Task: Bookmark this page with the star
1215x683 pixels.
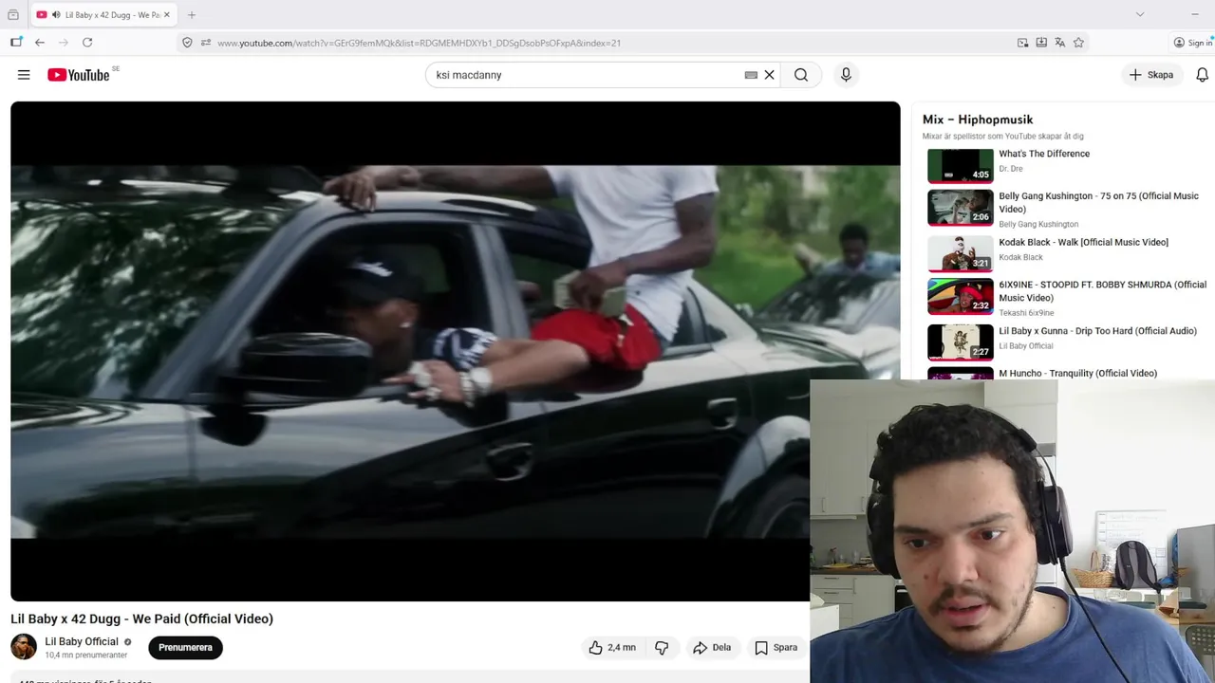Action: coord(1078,43)
